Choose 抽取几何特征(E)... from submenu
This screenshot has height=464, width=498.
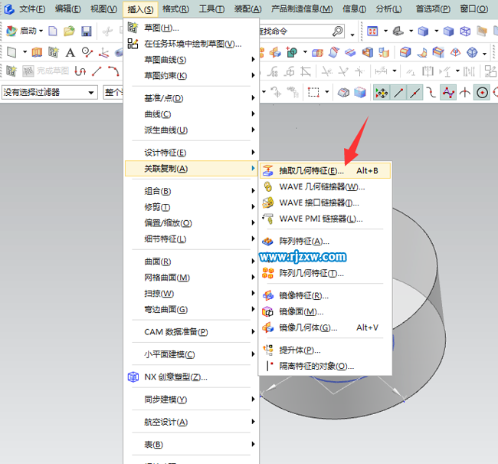click(x=325, y=170)
